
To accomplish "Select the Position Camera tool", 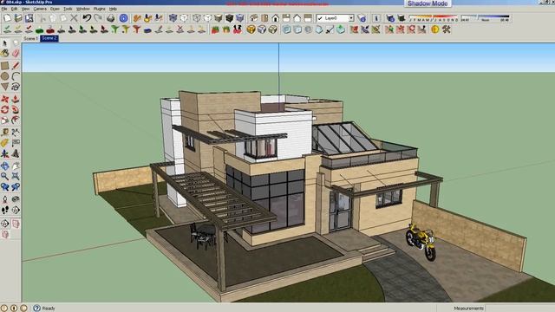I will [x=5, y=198].
